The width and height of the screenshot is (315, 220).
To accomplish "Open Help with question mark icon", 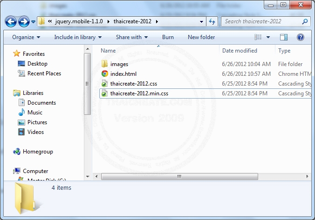I will pos(301,37).
